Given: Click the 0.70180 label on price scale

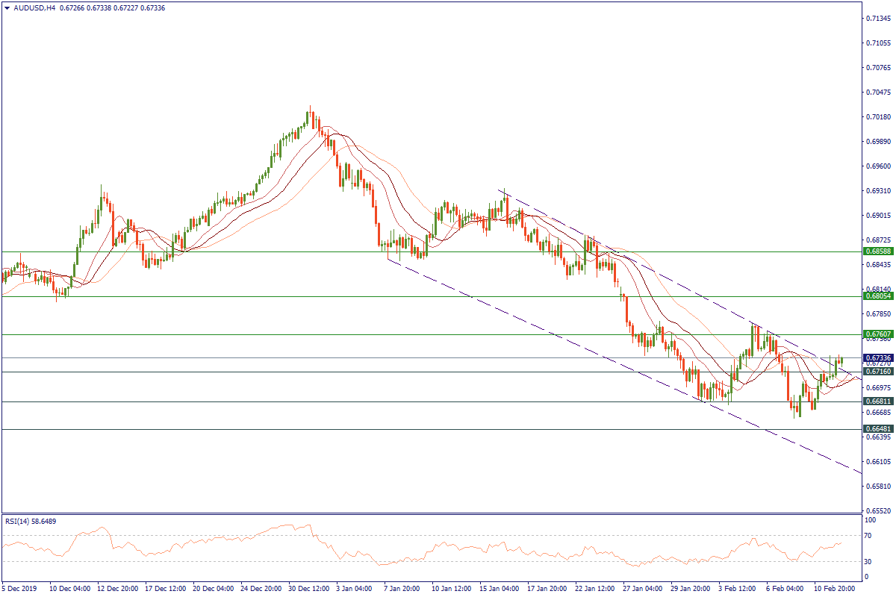Looking at the screenshot, I should 879,116.
